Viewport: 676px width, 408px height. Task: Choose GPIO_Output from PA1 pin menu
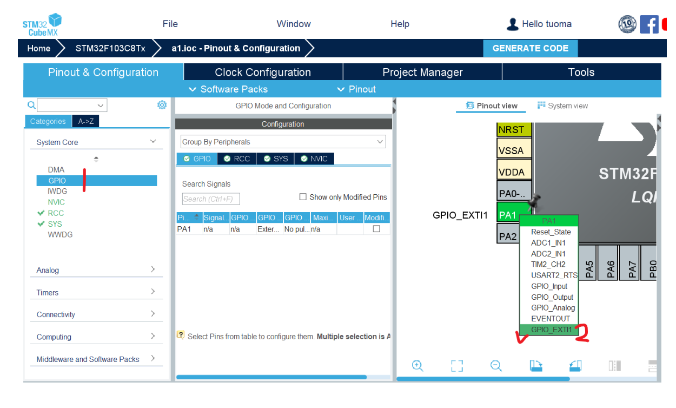549,297
